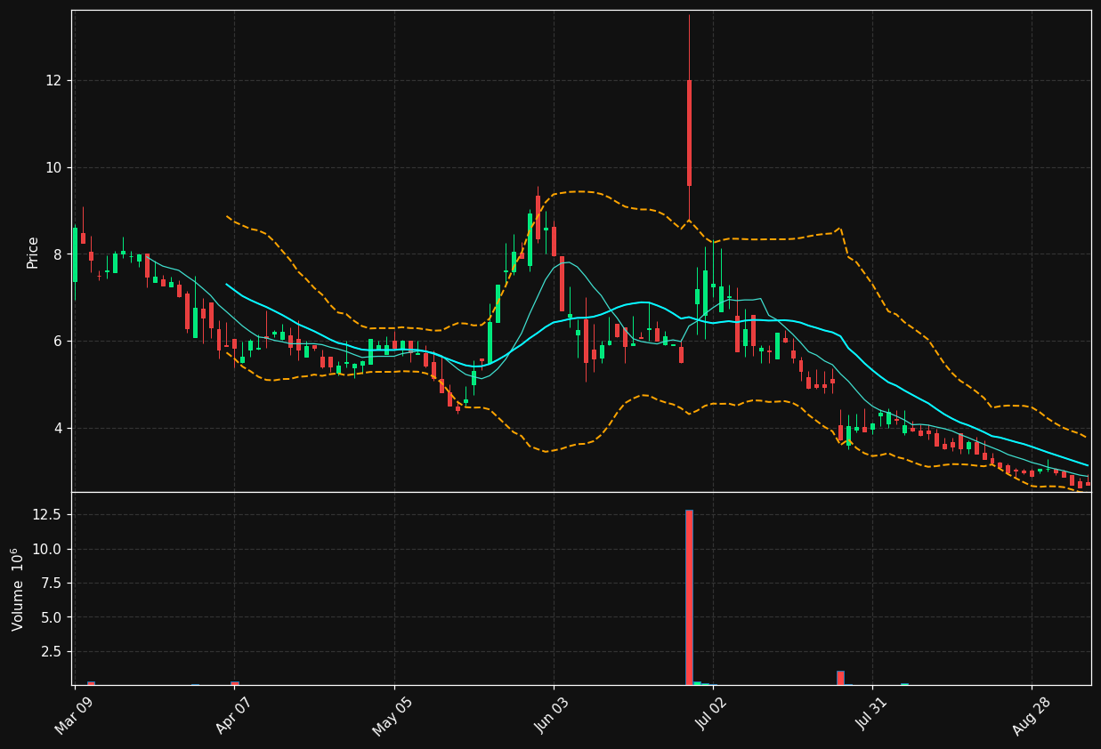The image size is (1101, 749).
Task: Click the volume axis value 7.5
Action: point(53,584)
